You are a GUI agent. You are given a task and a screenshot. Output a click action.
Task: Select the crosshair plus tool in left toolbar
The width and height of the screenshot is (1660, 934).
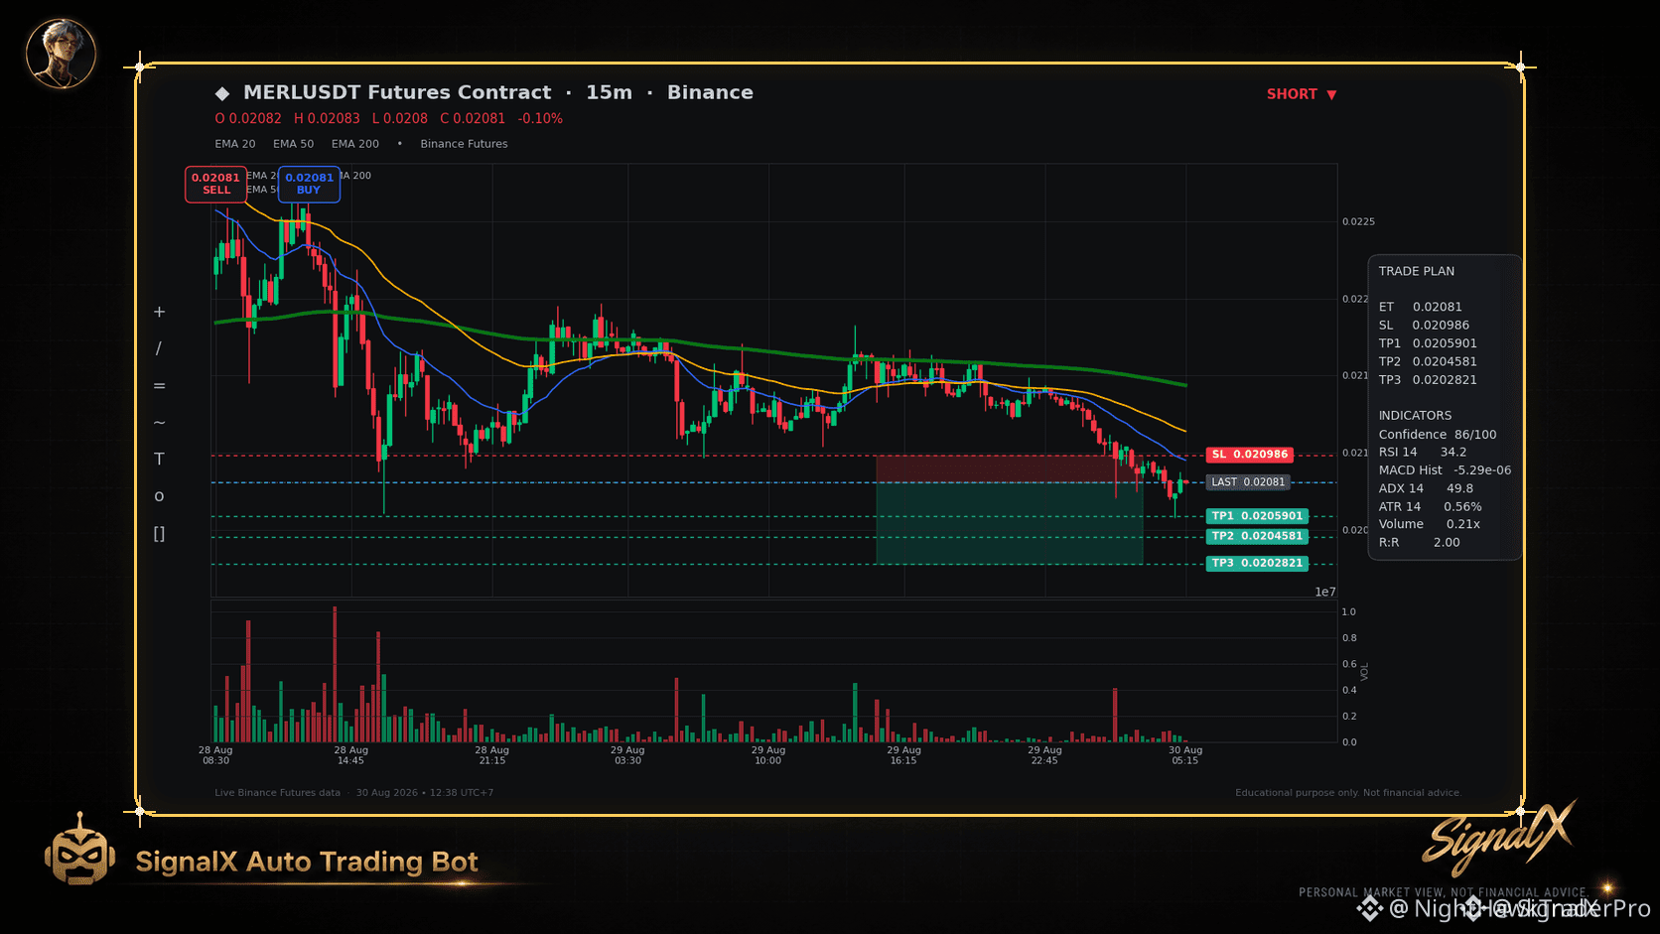click(x=159, y=312)
